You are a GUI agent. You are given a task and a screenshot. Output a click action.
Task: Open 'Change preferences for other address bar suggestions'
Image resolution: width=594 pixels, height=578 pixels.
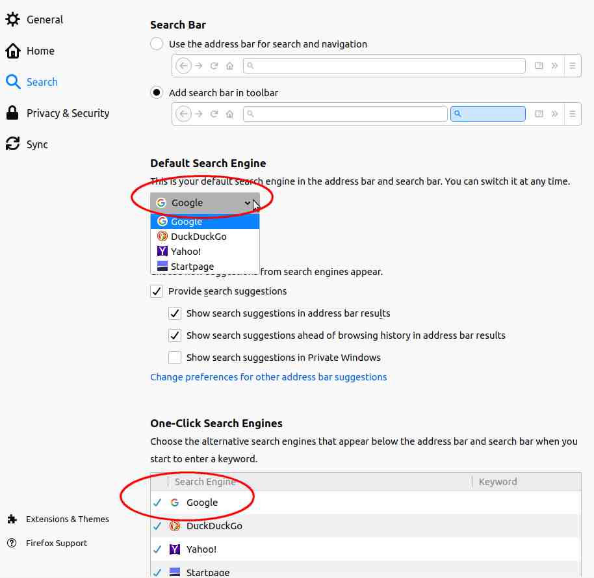click(x=268, y=377)
